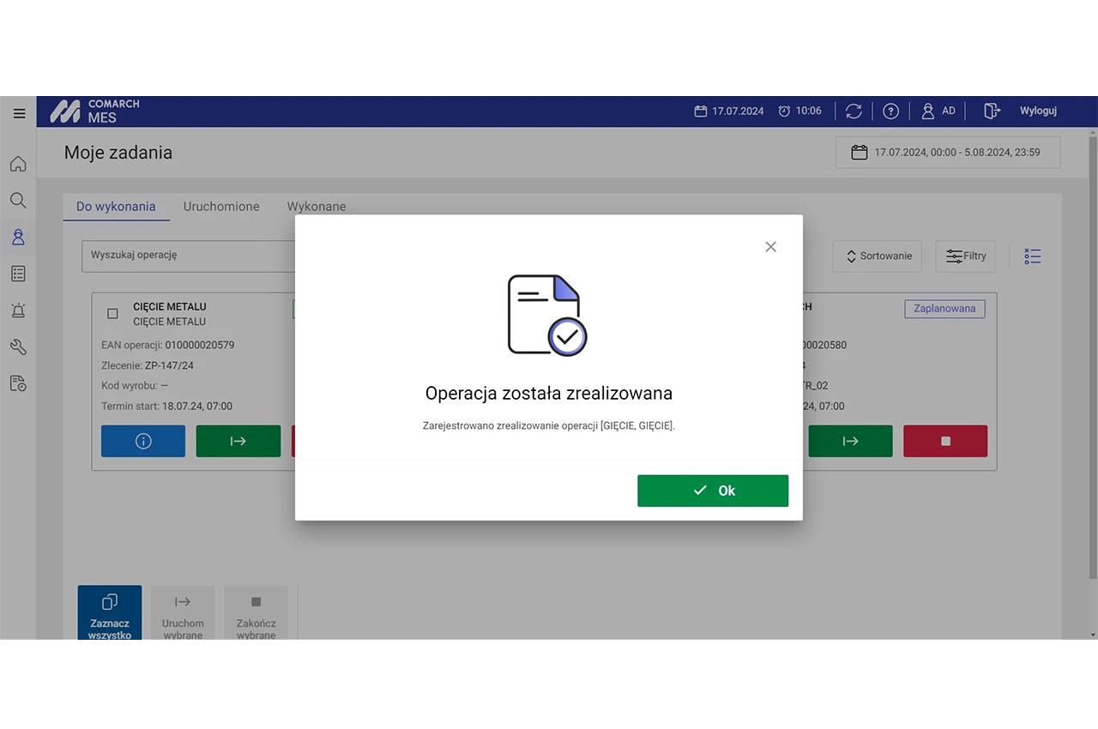
Task: Stop the Zaplanowana card's operation, red button
Action: pyautogui.click(x=945, y=441)
